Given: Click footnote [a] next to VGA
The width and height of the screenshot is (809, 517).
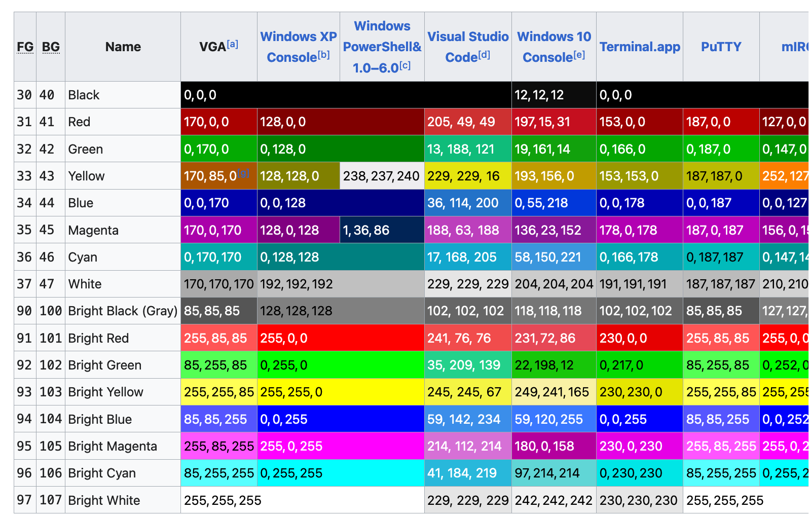Looking at the screenshot, I should click(233, 44).
